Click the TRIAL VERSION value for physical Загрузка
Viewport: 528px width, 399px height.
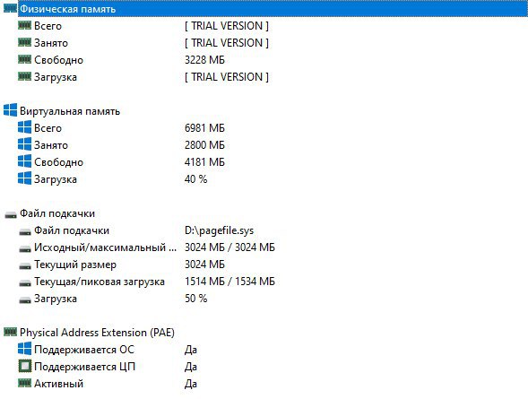tap(227, 77)
